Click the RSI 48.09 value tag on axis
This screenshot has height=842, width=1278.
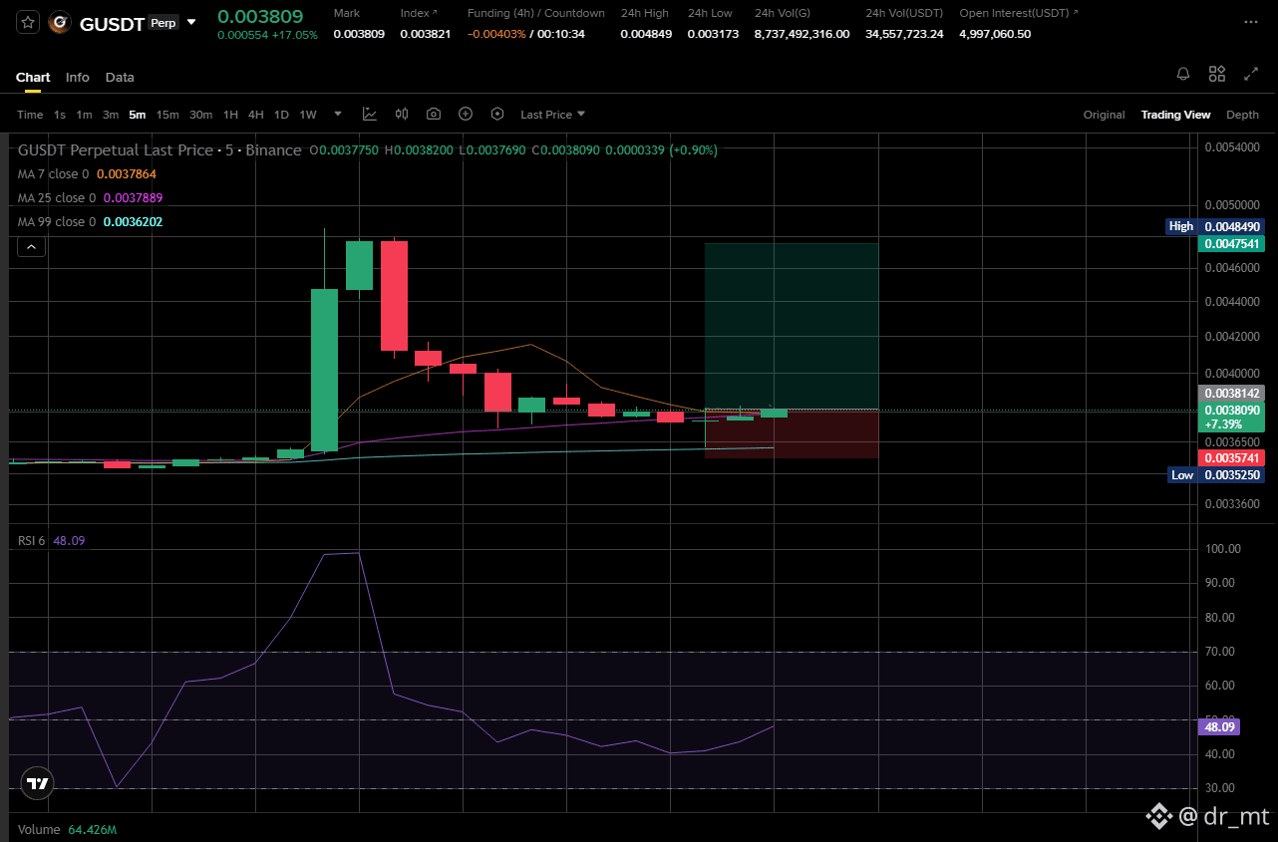(x=1217, y=727)
